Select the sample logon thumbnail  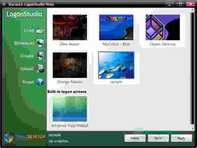116,65
